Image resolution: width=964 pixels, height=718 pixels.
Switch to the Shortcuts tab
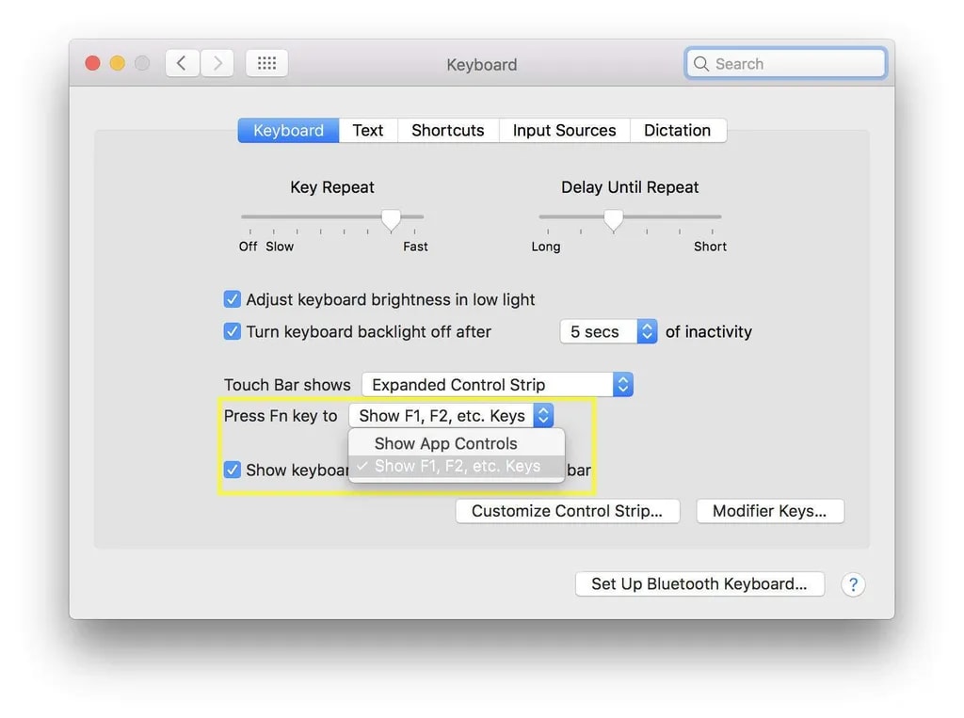[447, 130]
